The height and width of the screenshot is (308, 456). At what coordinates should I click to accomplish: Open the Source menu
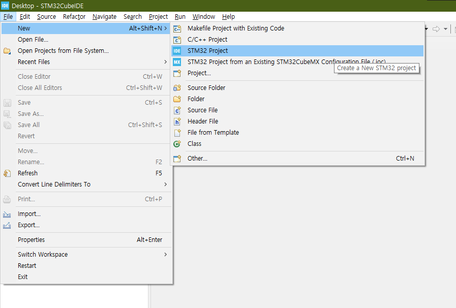pyautogui.click(x=47, y=17)
